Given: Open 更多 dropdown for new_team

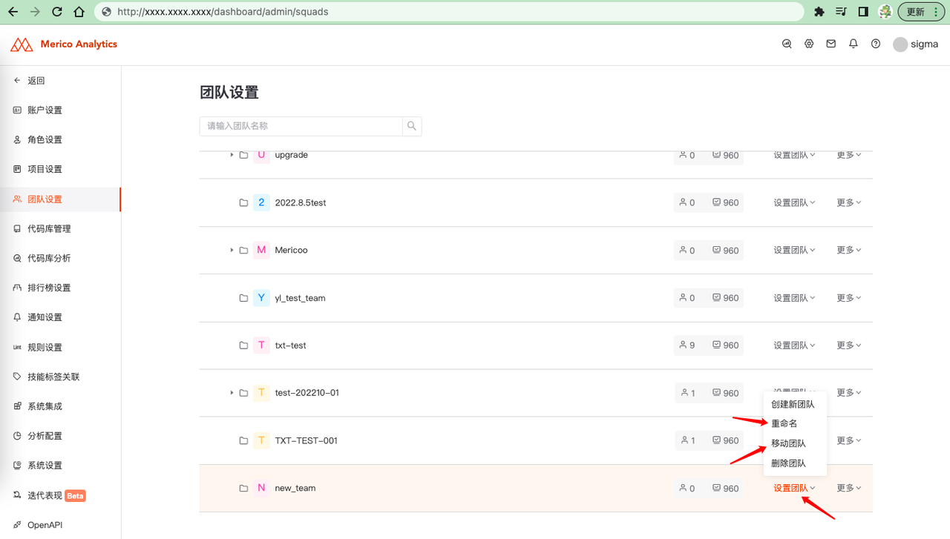Looking at the screenshot, I should 849,488.
